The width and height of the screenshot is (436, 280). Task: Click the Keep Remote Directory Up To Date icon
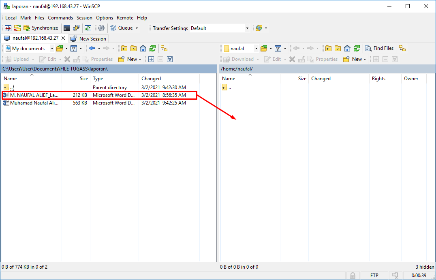click(x=88, y=28)
